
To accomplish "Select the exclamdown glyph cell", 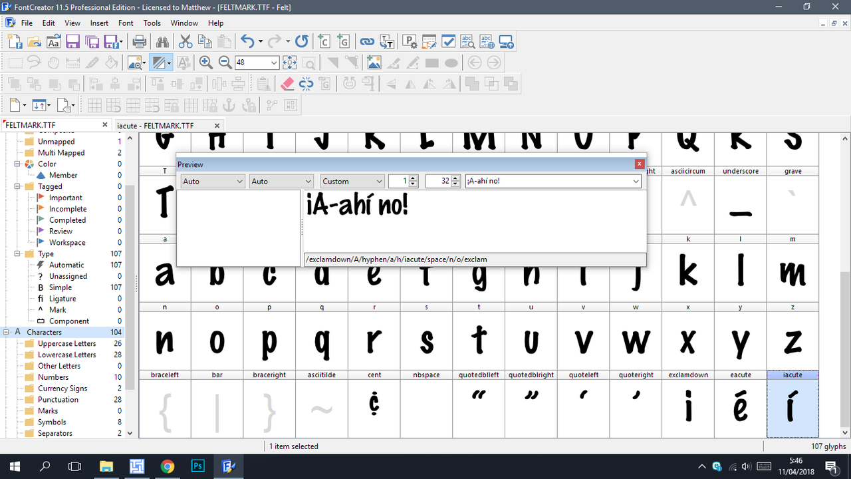I will tap(688, 404).
